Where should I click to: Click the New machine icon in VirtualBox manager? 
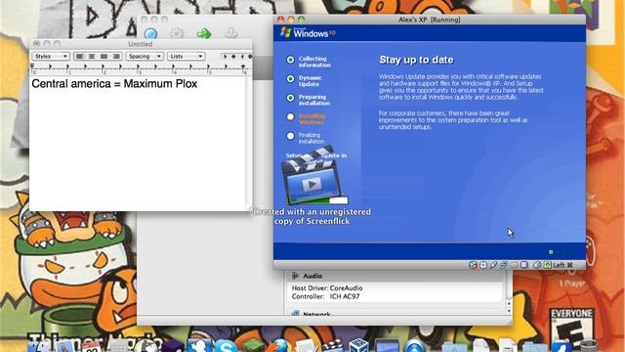tap(150, 33)
